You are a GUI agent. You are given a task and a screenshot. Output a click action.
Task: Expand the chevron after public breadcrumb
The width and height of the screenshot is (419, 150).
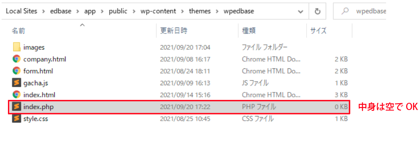[134, 12]
